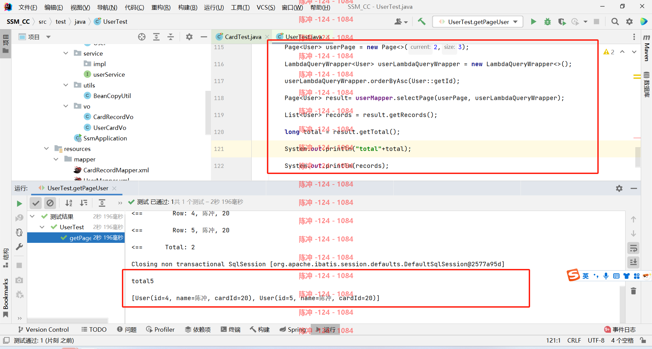Expand all test results
This screenshot has height=349, width=652.
tap(102, 203)
